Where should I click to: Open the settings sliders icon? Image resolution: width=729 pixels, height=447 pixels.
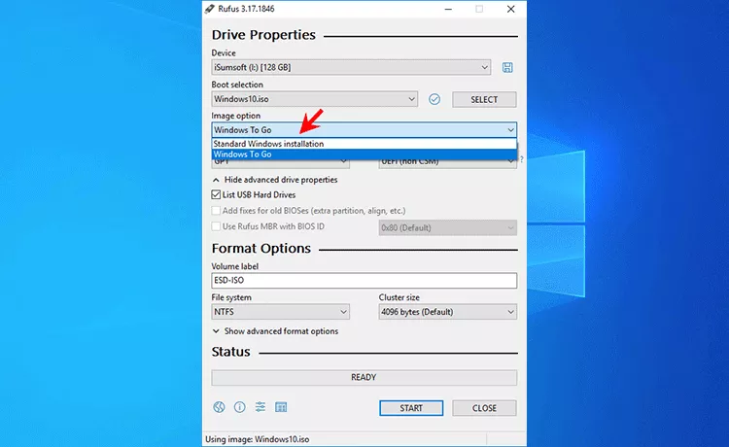(x=260, y=407)
